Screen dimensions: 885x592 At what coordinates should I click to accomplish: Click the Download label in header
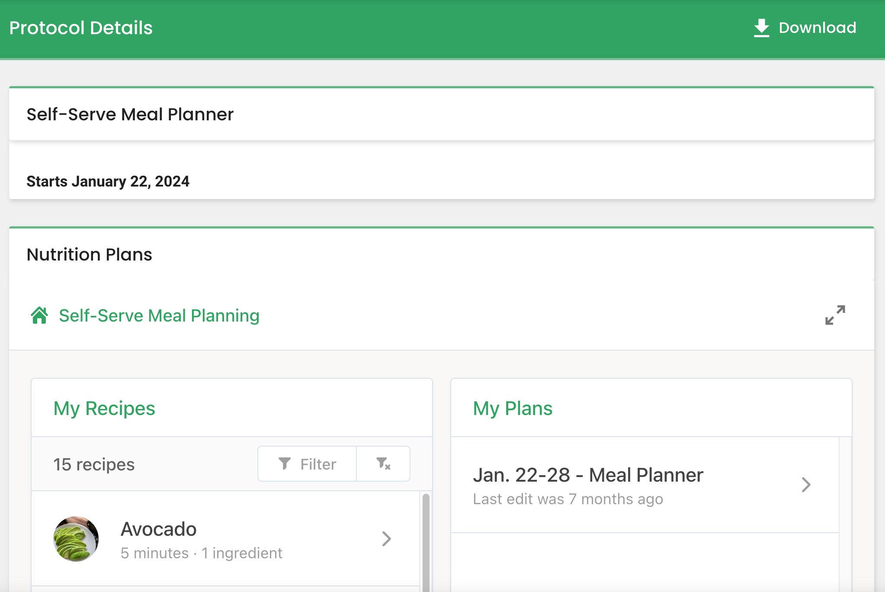pyautogui.click(x=817, y=28)
